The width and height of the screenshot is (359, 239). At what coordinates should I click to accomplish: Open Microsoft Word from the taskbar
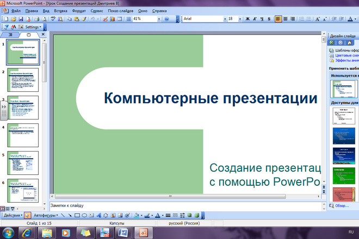pos(123,233)
